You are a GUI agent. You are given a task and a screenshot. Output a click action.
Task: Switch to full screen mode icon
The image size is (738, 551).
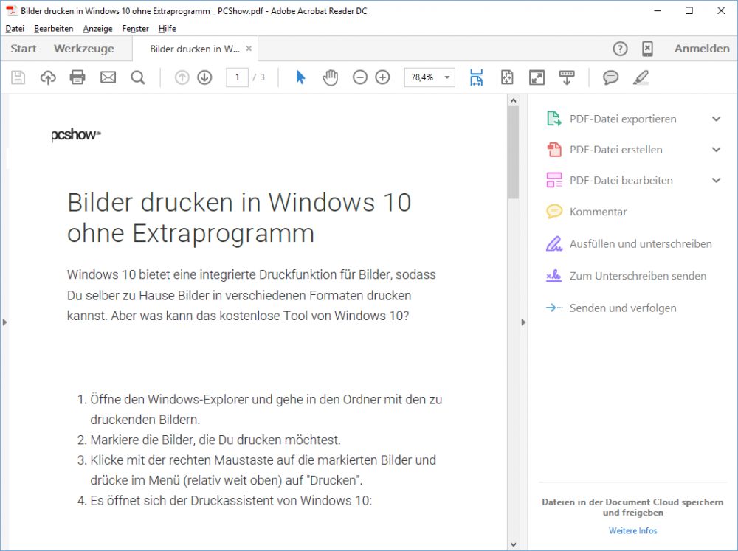537,77
